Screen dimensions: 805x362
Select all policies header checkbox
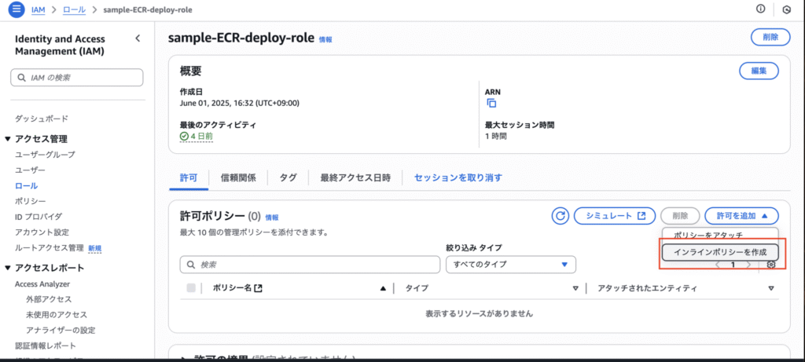191,288
